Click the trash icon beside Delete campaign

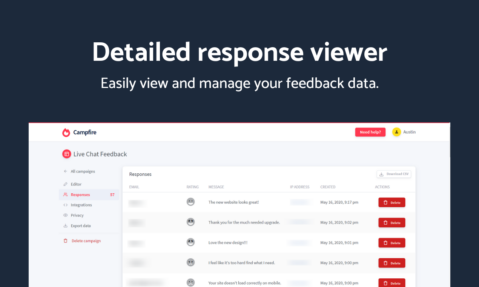pos(66,241)
